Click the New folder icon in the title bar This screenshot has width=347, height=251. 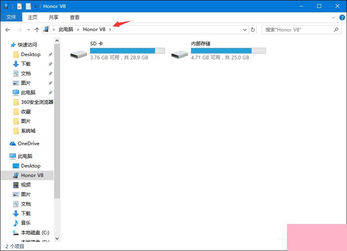click(28, 6)
